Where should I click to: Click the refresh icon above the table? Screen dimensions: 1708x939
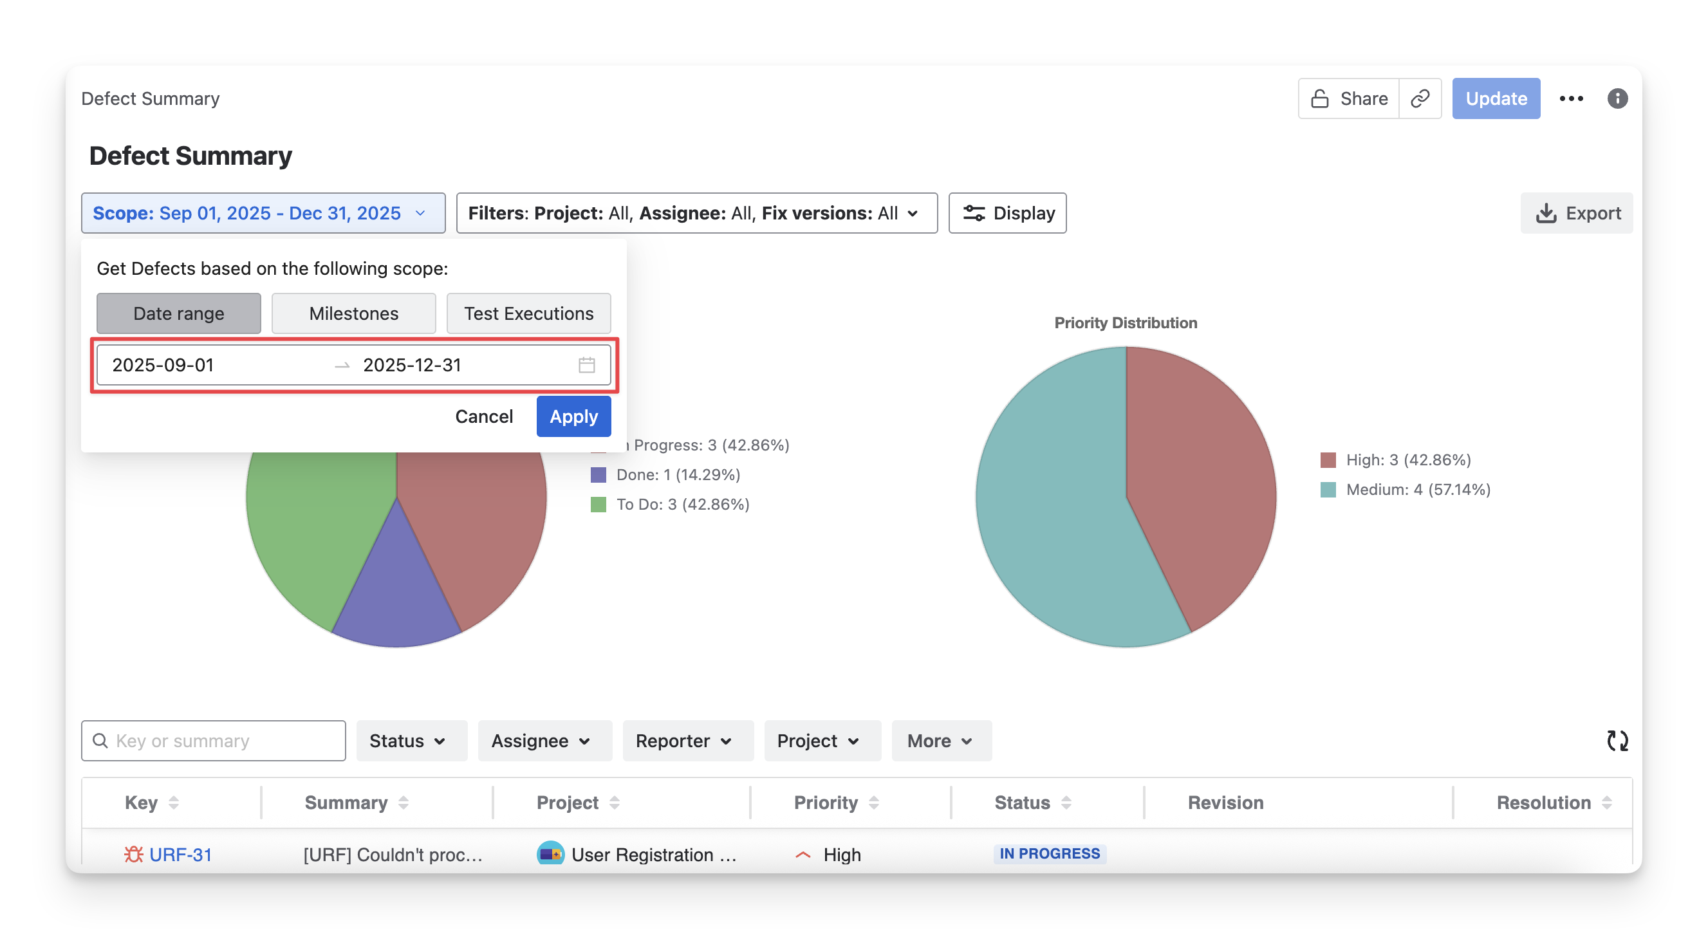(x=1617, y=741)
